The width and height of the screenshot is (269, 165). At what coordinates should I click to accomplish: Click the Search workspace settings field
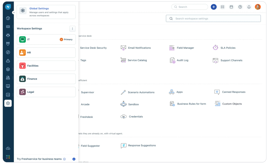pos(216,19)
